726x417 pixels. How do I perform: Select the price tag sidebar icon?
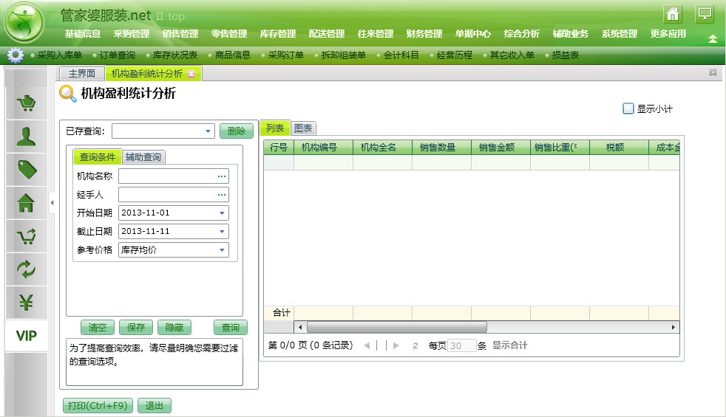click(27, 170)
